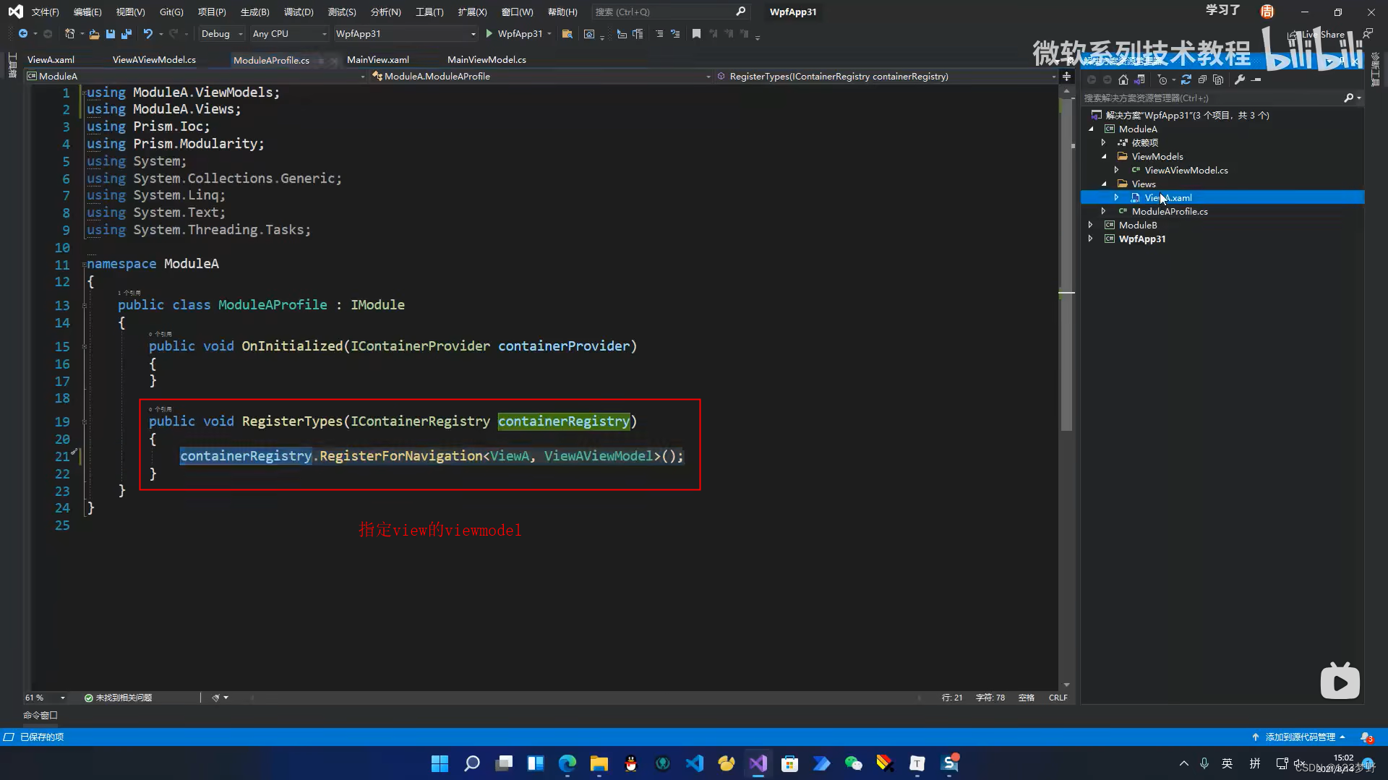
Task: Undo the last edit with the undo arrow
Action: tap(147, 34)
